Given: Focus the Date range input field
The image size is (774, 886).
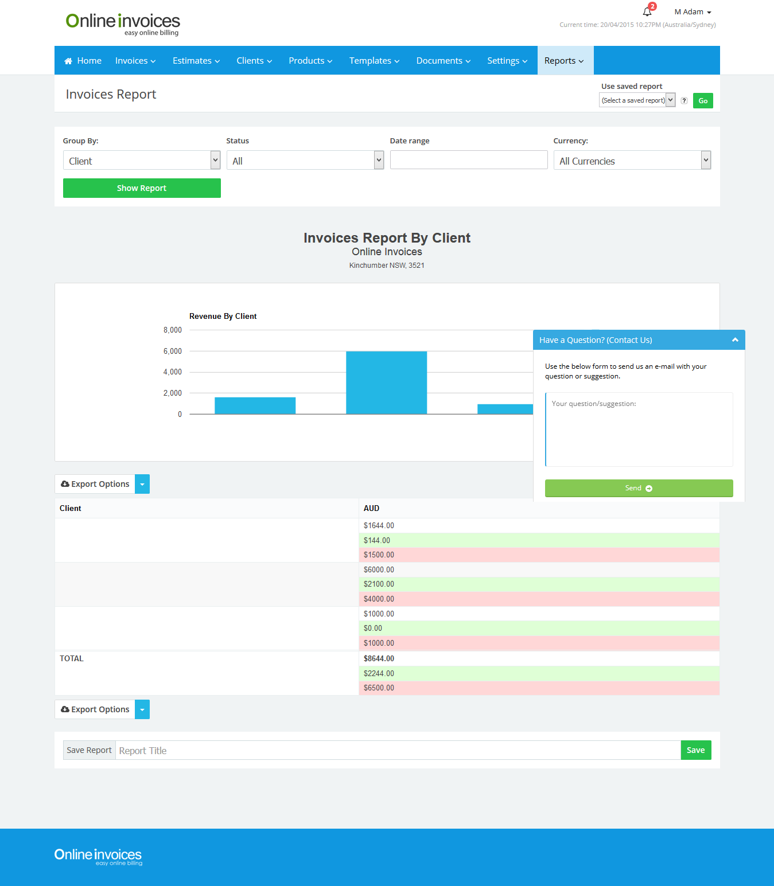Looking at the screenshot, I should click(469, 160).
